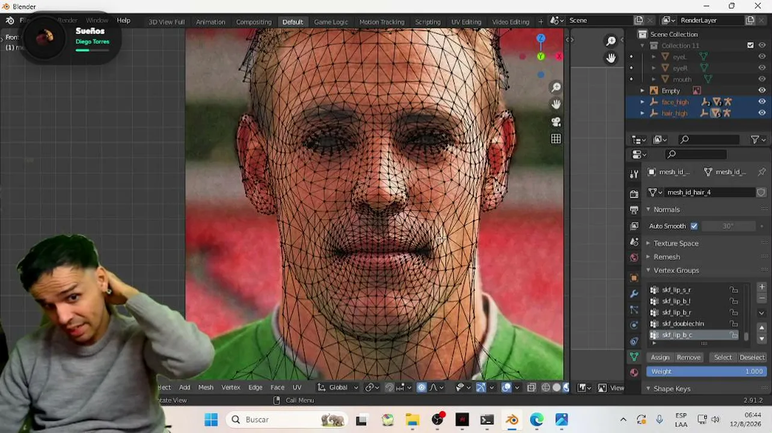
Task: Switch to the UV Editing workspace tab
Action: tap(466, 22)
